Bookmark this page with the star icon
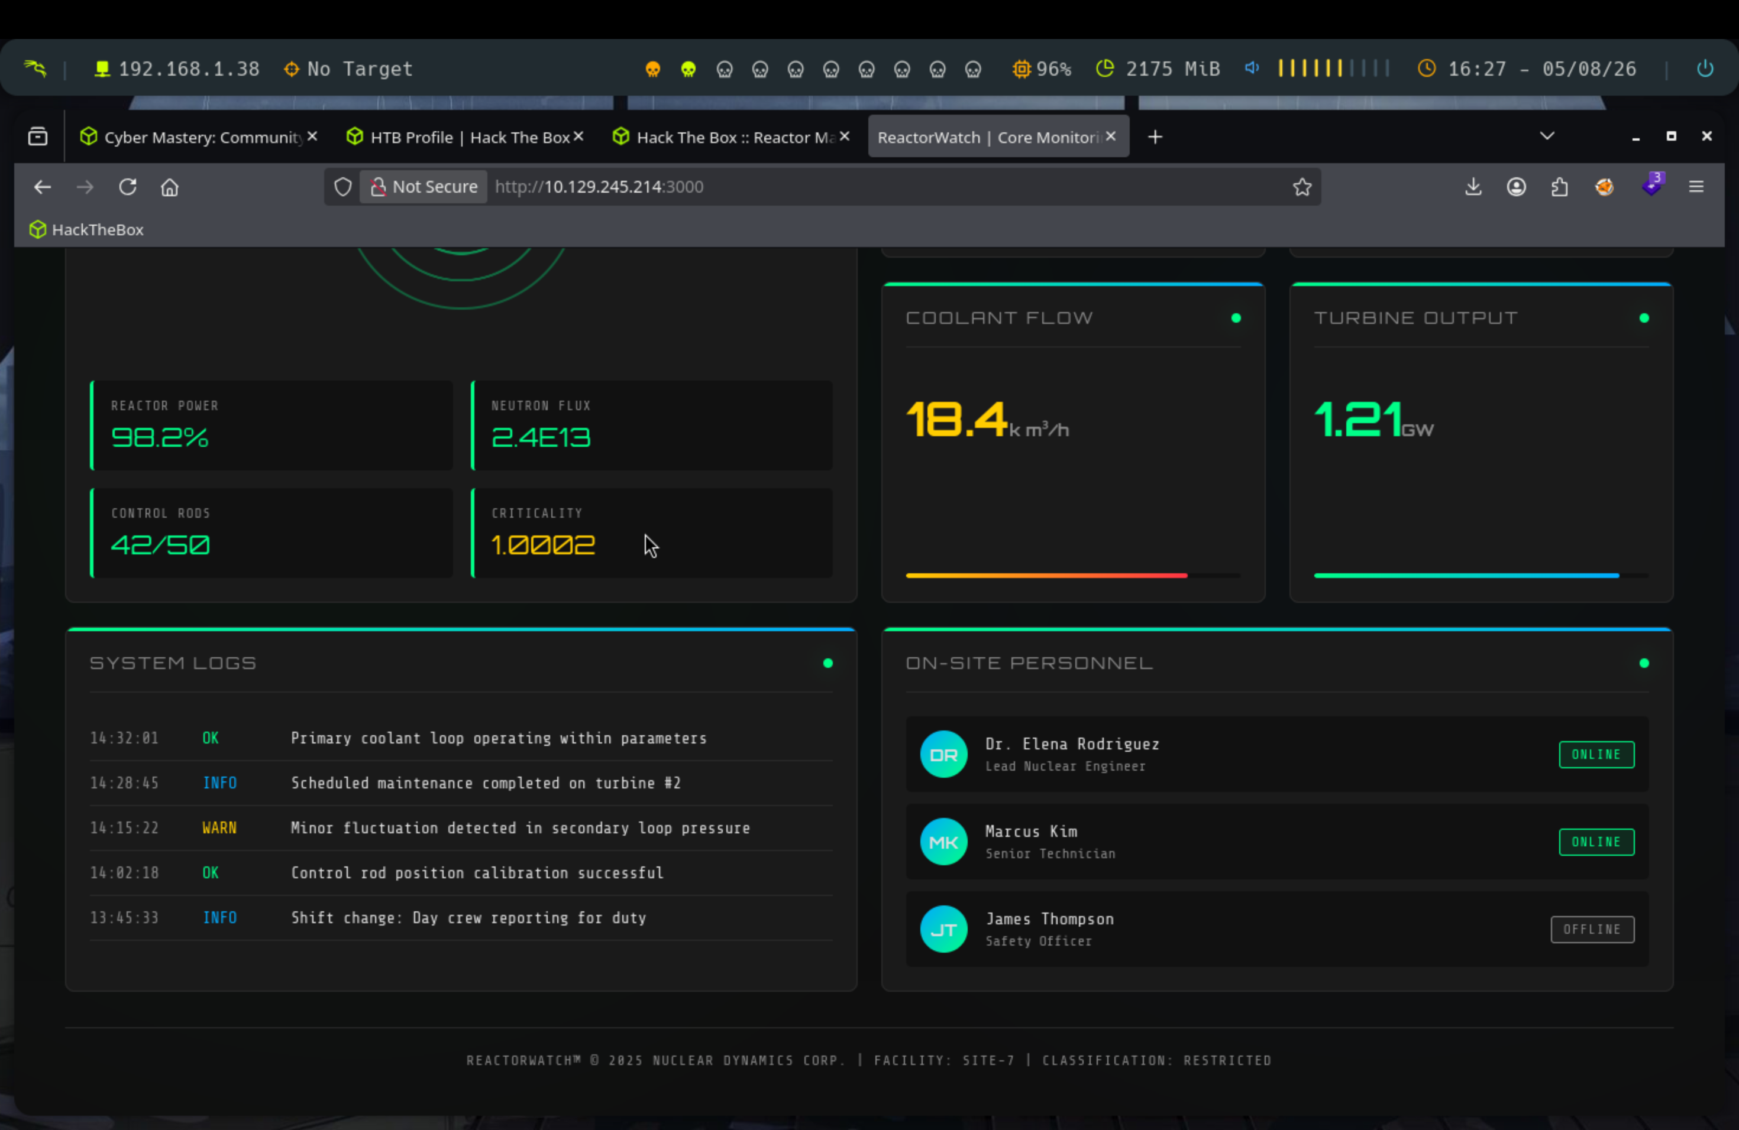Screen dimensions: 1739x1130 [x=1302, y=187]
